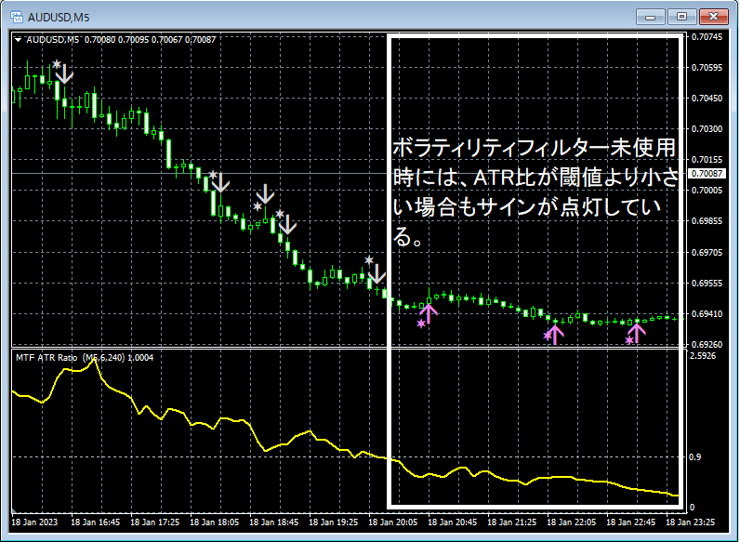Click the 18 Jan 19:25 time label
Viewport: 740px width, 542px height.
tap(333, 522)
